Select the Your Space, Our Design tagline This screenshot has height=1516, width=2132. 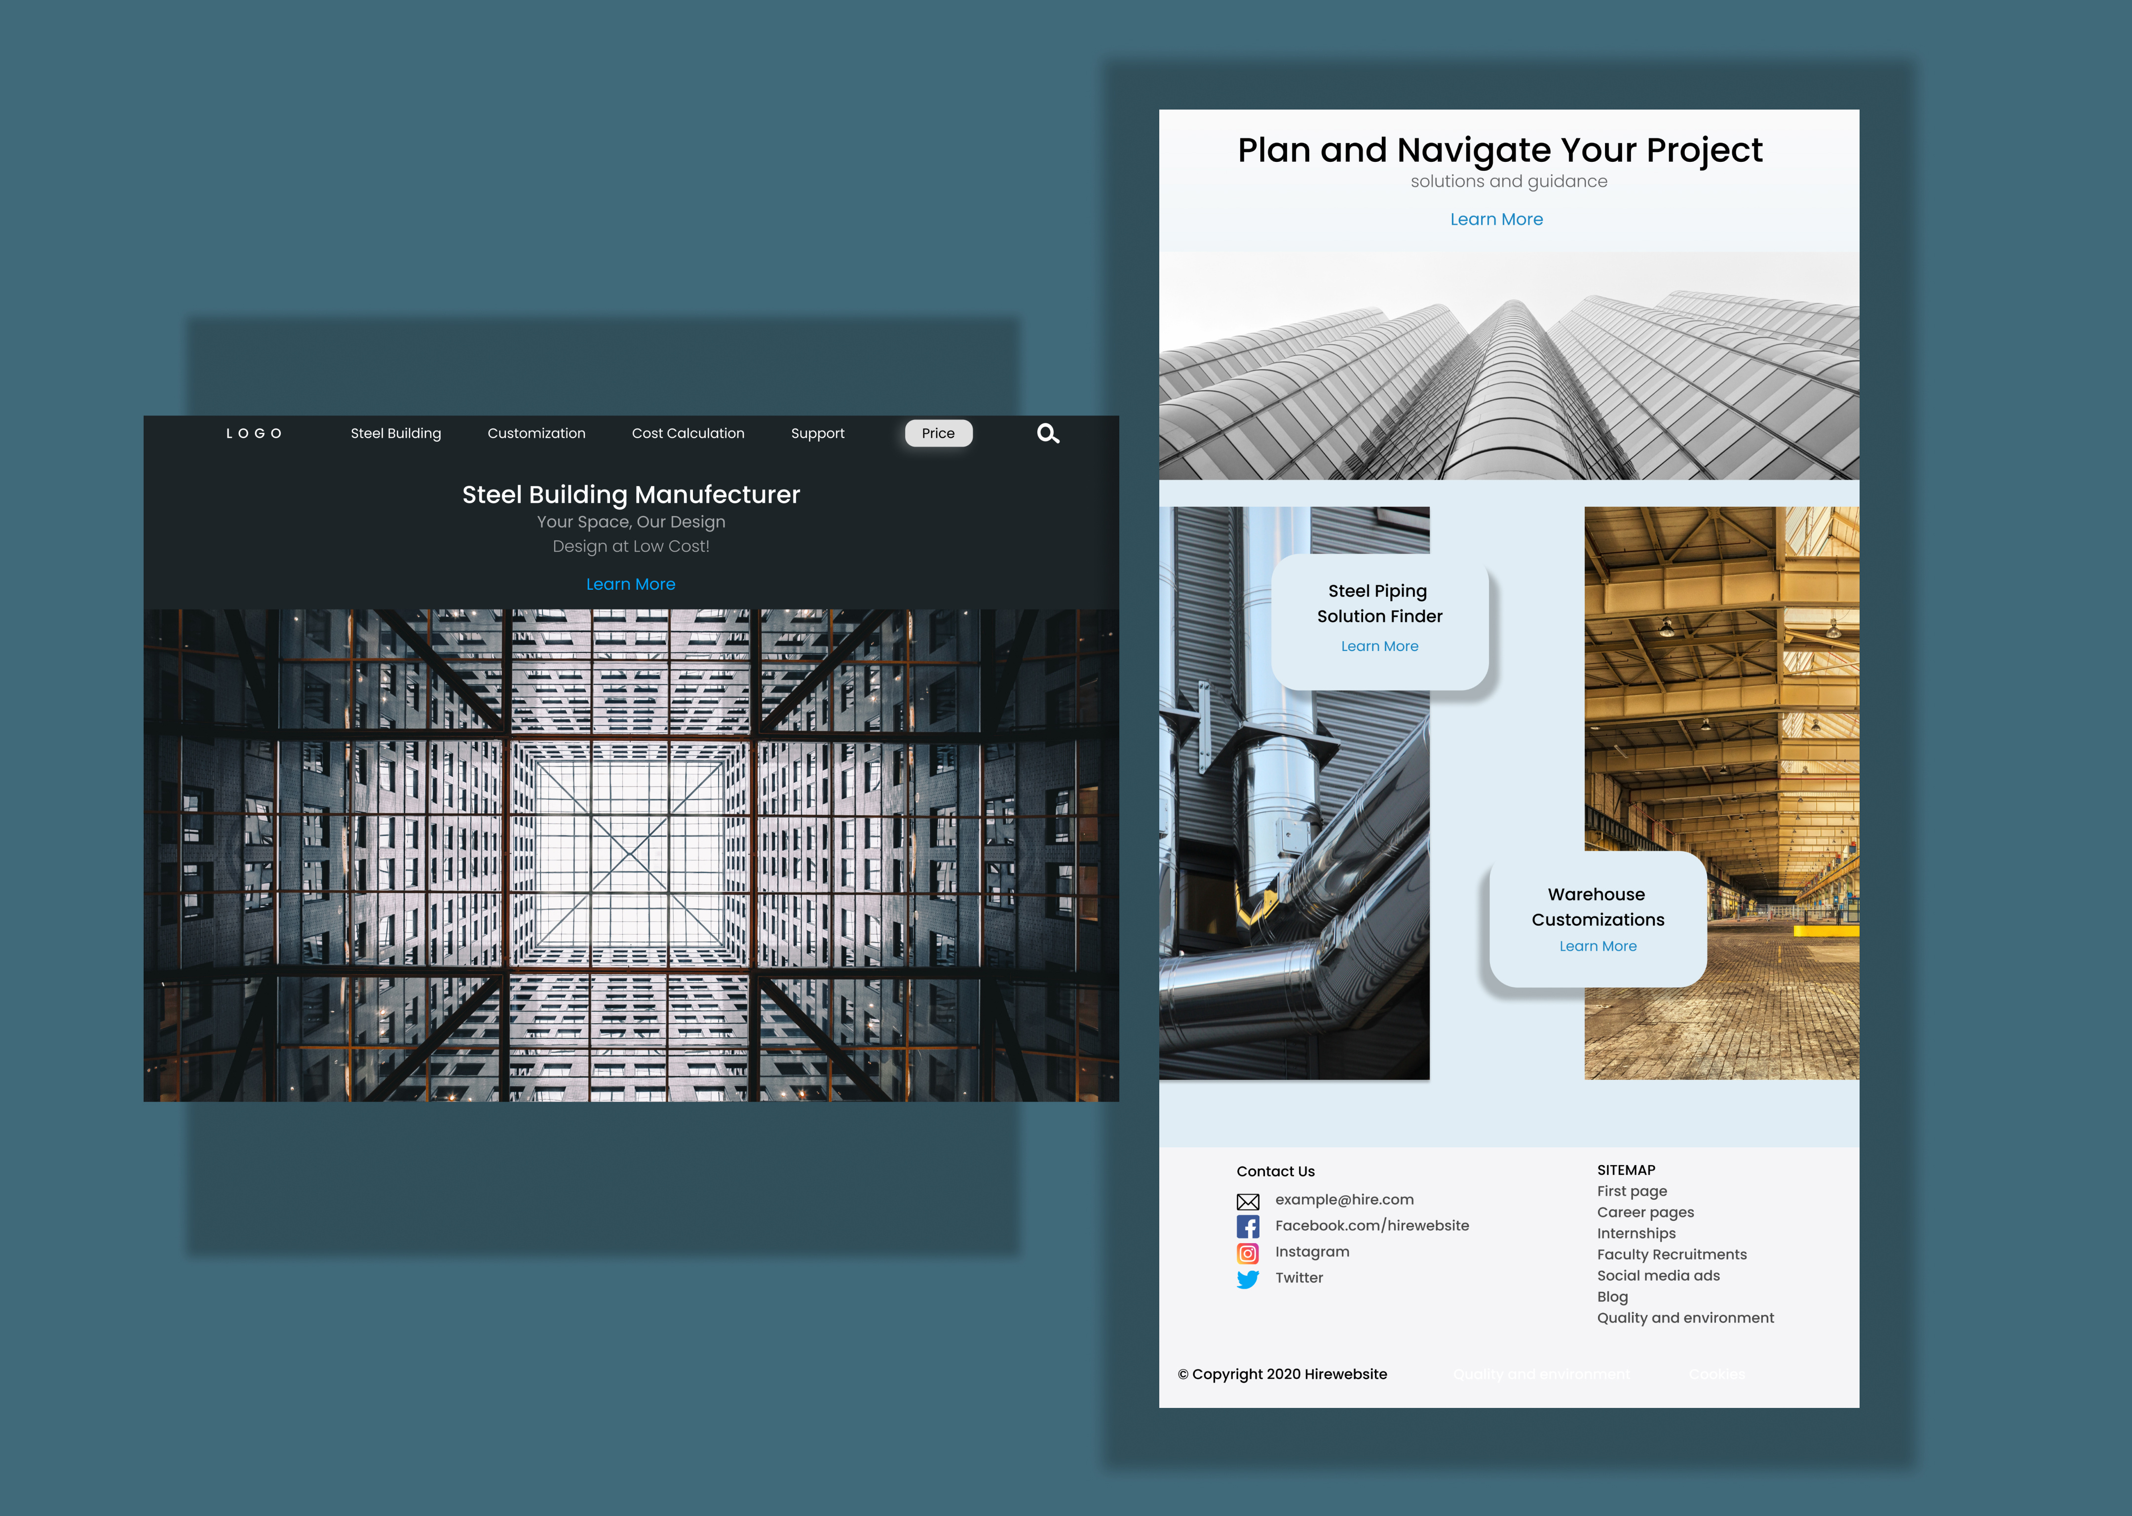tap(631, 522)
